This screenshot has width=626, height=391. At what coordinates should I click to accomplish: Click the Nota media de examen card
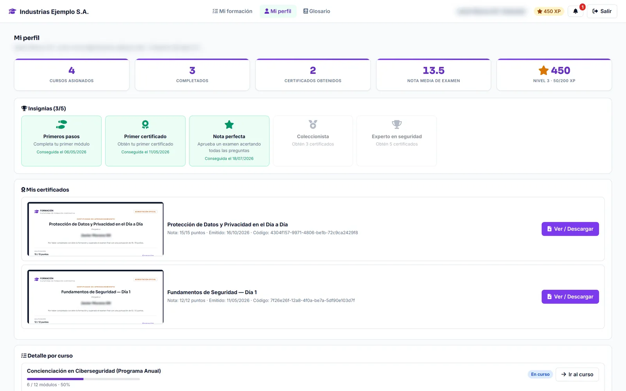click(434, 75)
